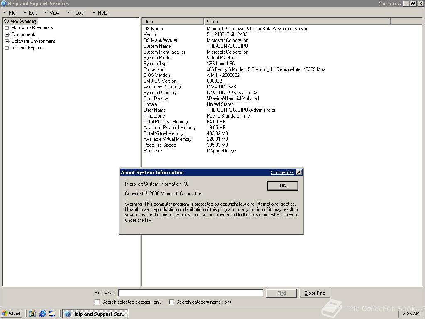Select the System Name label

click(157, 46)
